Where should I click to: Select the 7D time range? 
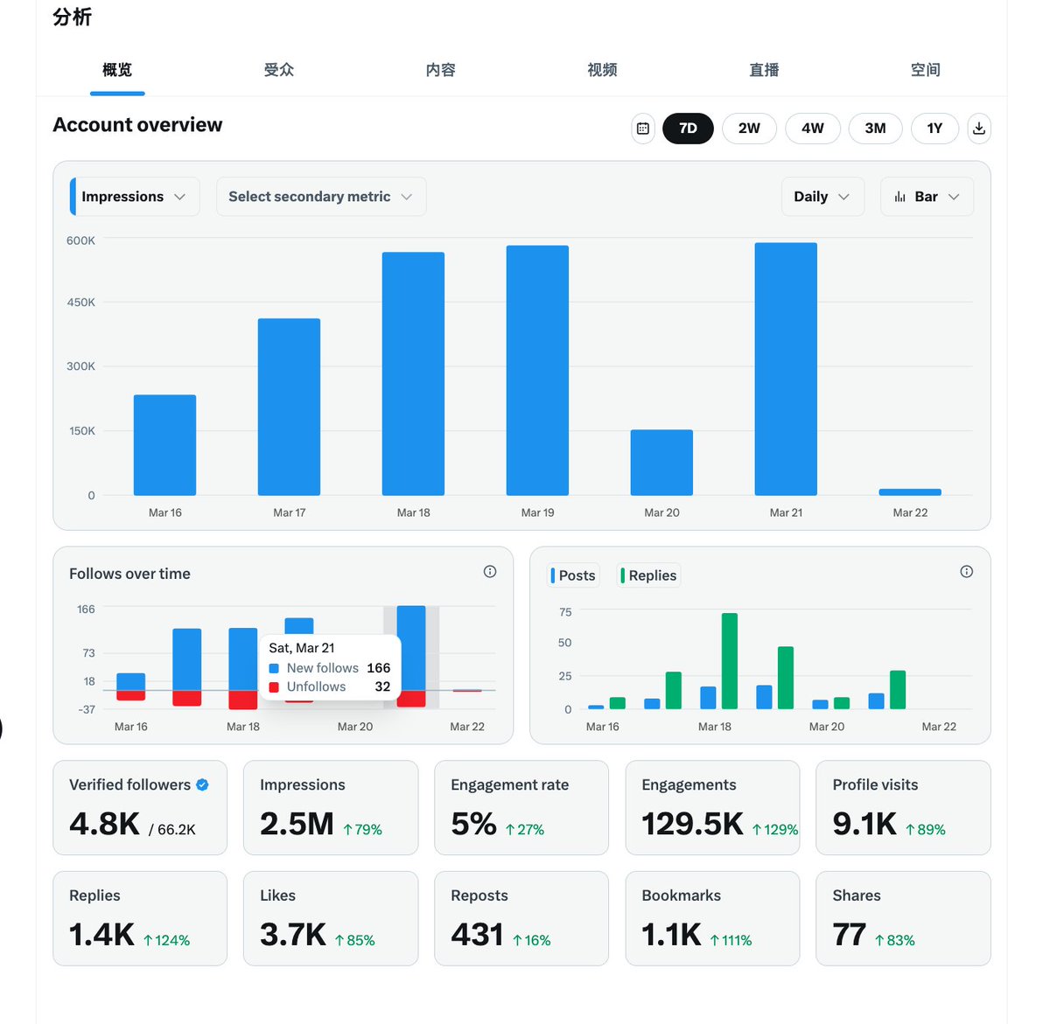click(x=688, y=129)
